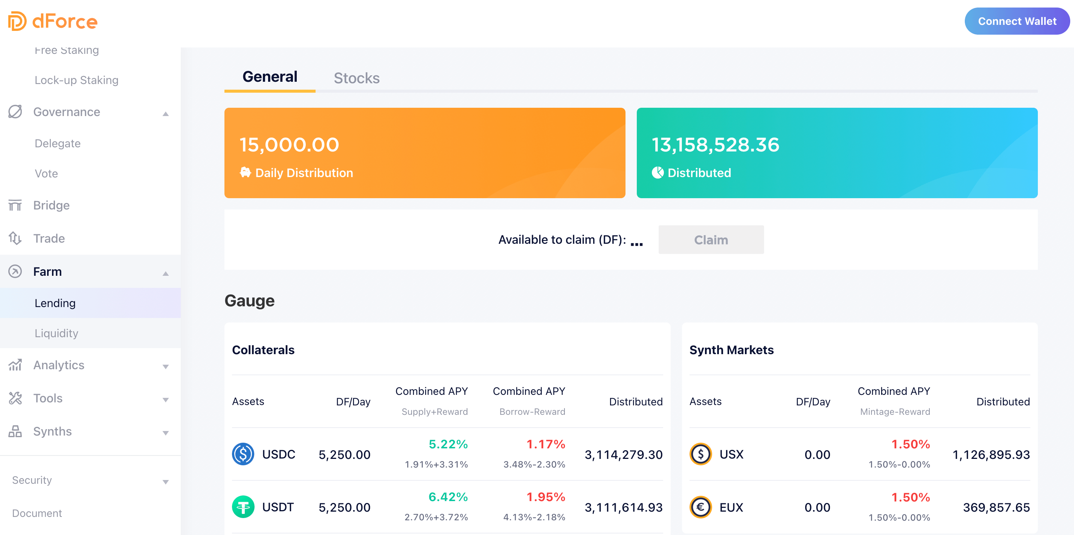Click the Tools wrench icon
Viewport: 1074px width, 535px height.
click(x=15, y=398)
